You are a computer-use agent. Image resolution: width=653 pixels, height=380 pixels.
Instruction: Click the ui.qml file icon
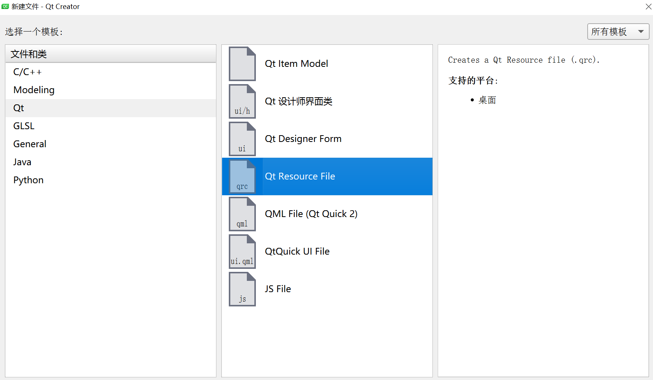pyautogui.click(x=242, y=252)
